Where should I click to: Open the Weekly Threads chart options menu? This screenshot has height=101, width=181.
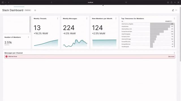[58, 19]
